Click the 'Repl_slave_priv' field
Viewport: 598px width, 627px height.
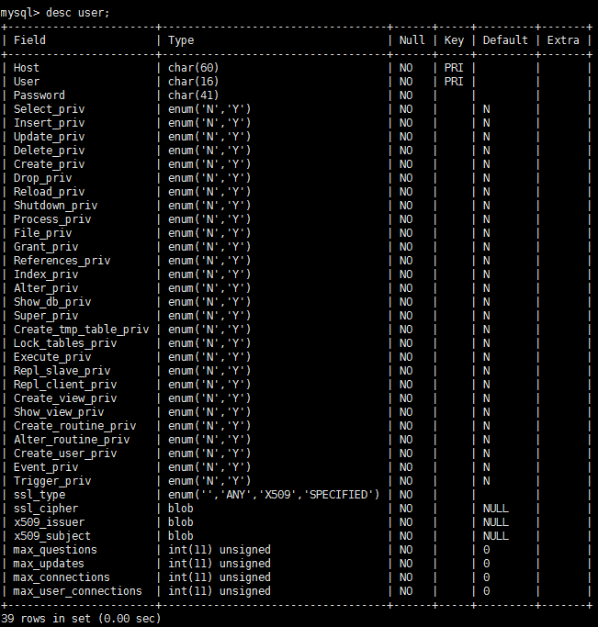click(x=62, y=371)
